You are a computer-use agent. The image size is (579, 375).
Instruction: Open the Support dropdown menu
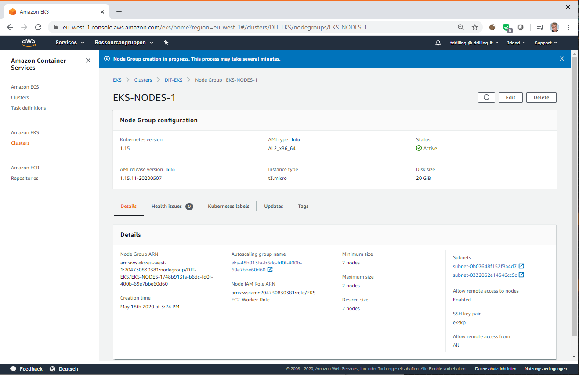click(x=546, y=43)
